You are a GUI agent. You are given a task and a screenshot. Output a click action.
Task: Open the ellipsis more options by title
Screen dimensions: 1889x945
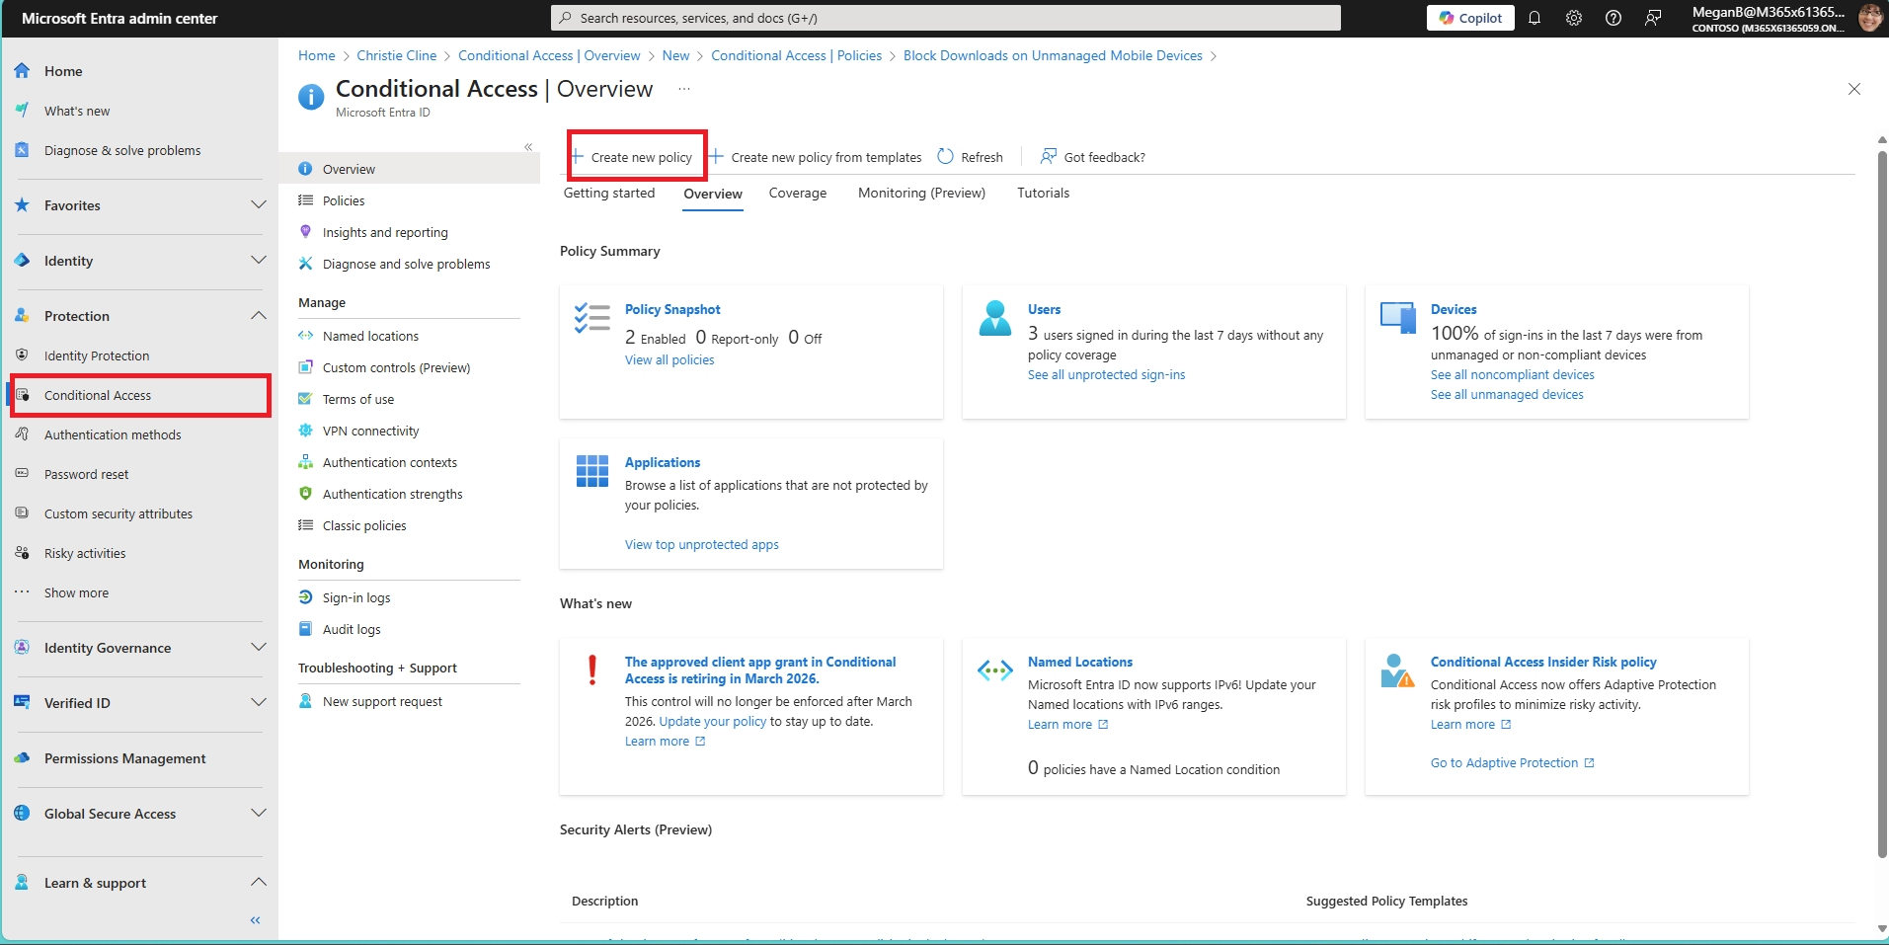(x=684, y=89)
